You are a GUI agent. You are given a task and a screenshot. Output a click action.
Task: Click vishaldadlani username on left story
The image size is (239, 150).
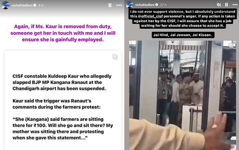click(22, 5)
